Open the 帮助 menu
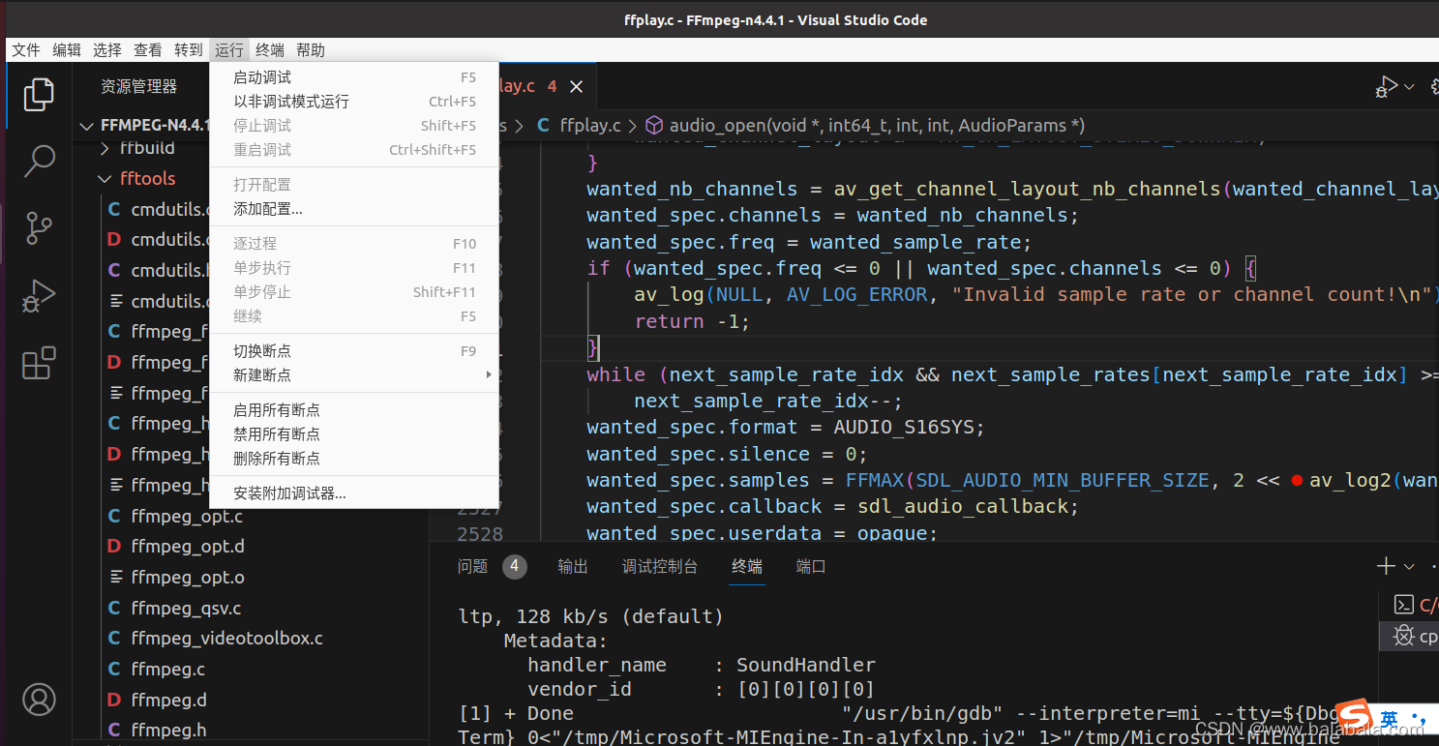This screenshot has height=746, width=1439. tap(311, 50)
